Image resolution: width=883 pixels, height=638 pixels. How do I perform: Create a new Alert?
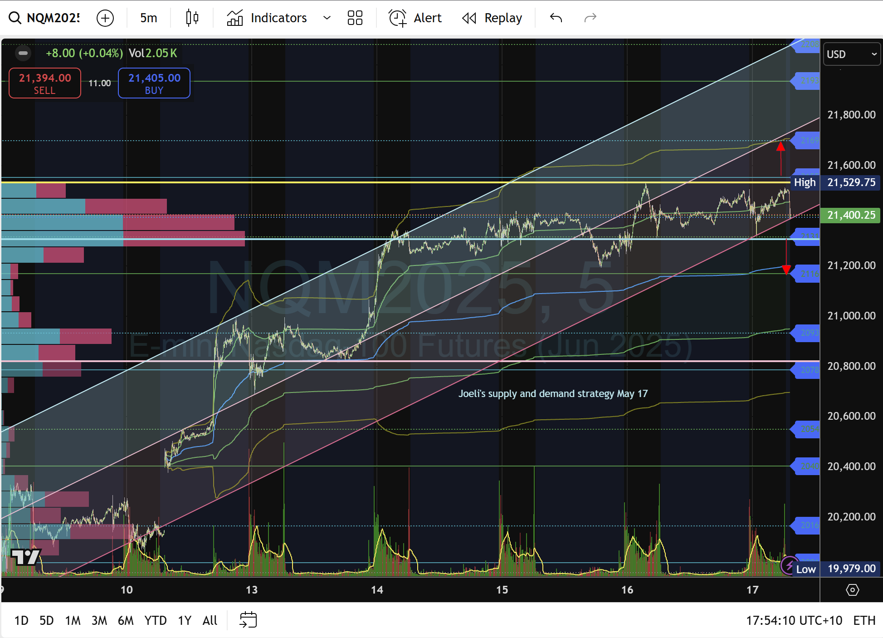click(x=415, y=18)
